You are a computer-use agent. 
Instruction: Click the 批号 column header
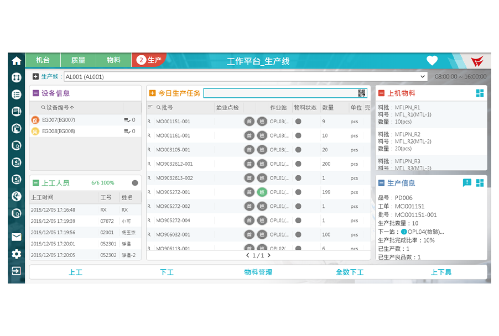(167, 107)
